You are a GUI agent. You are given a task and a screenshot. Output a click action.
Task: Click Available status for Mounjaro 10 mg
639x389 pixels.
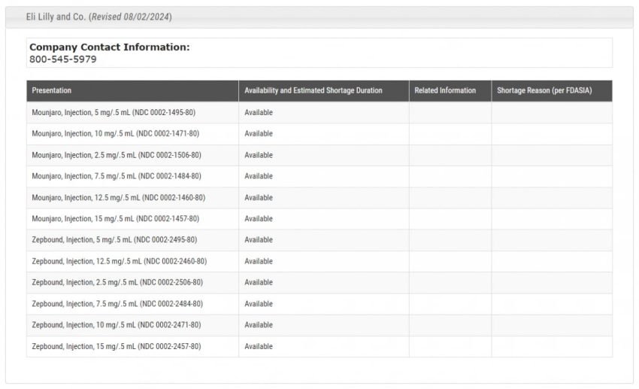click(259, 134)
